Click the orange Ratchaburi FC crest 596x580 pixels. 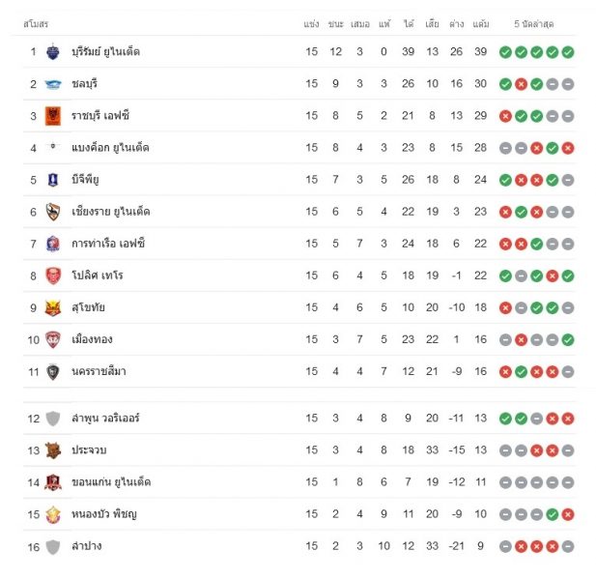53,116
